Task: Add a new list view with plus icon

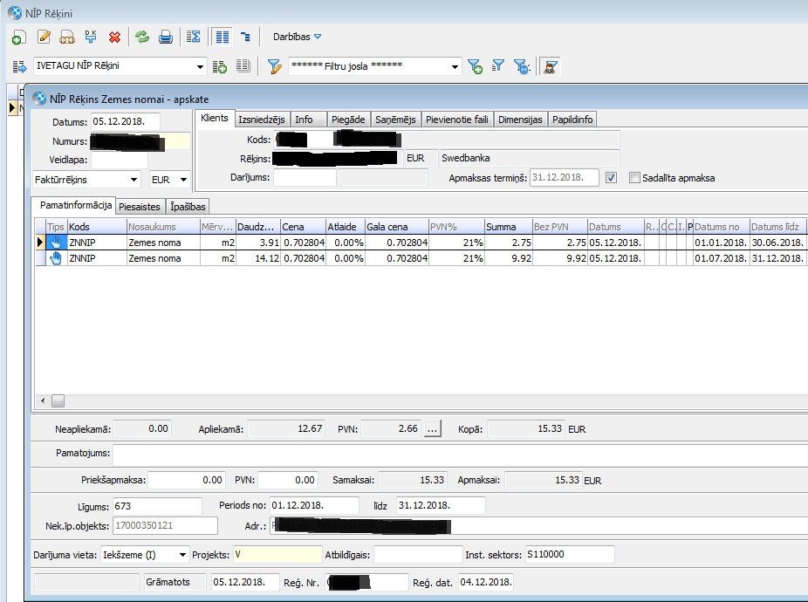Action: tap(220, 66)
